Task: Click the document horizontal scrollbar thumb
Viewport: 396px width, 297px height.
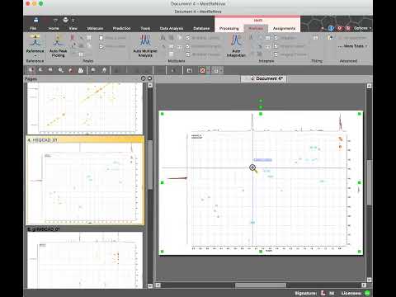Action: coord(261,285)
